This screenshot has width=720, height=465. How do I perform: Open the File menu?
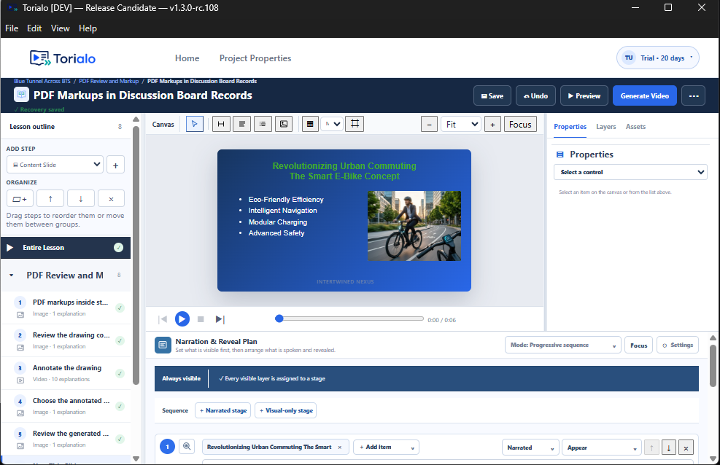pos(12,28)
